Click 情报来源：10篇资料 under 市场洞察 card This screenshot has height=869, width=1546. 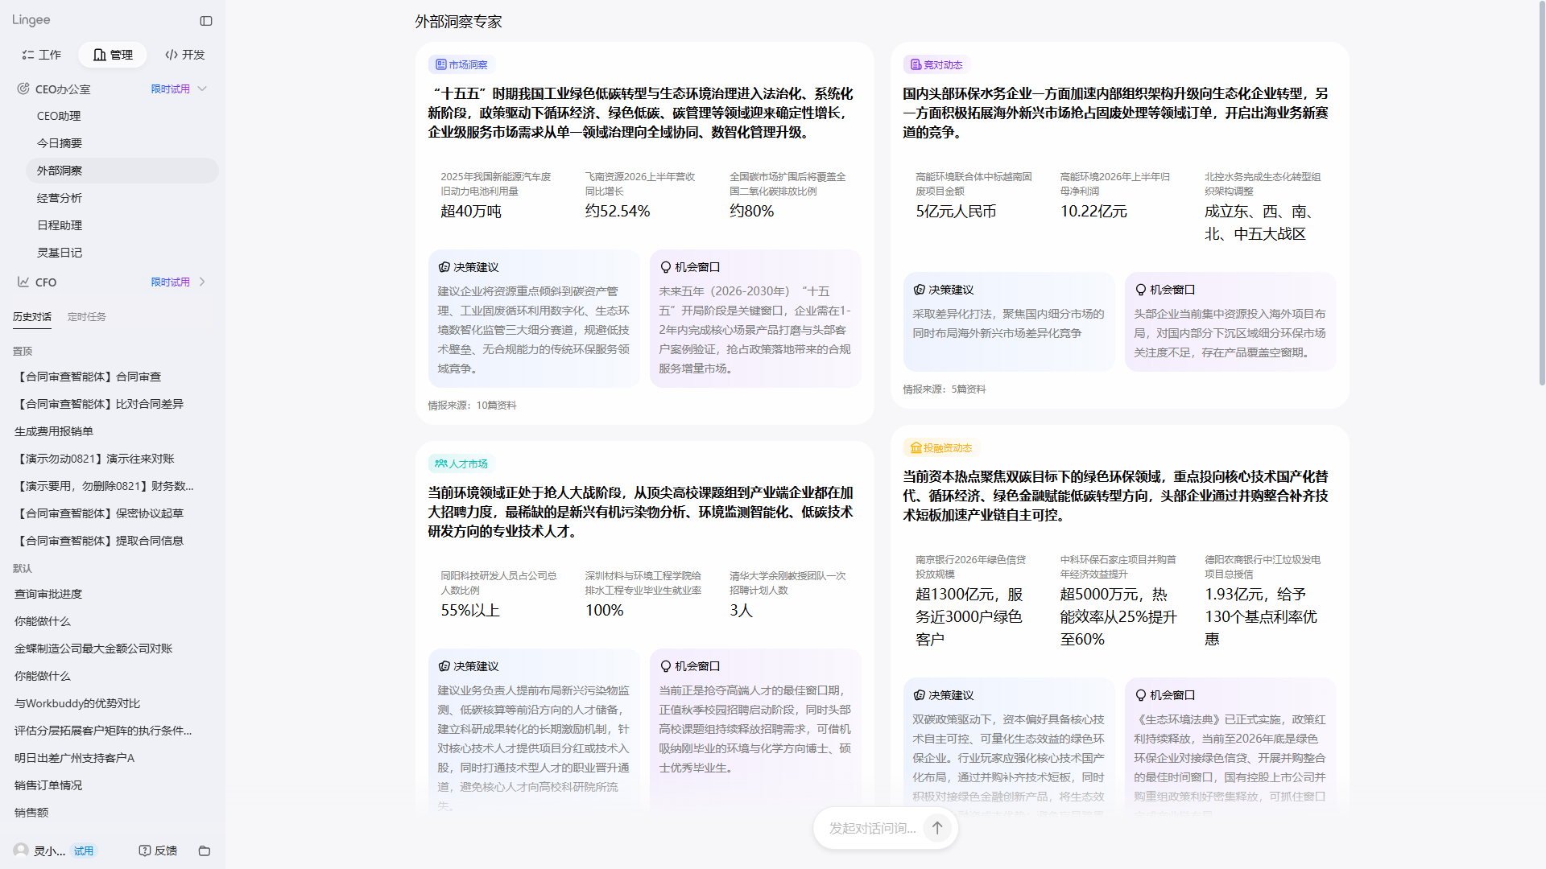click(472, 406)
